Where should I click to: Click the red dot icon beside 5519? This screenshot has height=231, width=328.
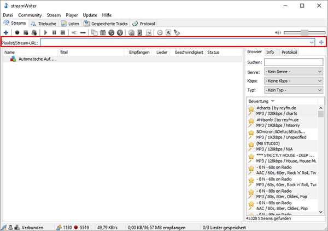point(76,227)
